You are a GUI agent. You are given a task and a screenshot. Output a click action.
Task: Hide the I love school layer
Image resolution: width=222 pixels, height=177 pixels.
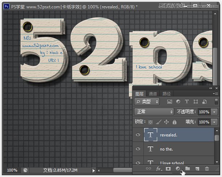[138, 163]
